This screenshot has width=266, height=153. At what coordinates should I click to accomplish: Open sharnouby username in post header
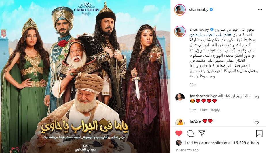click(199, 10)
